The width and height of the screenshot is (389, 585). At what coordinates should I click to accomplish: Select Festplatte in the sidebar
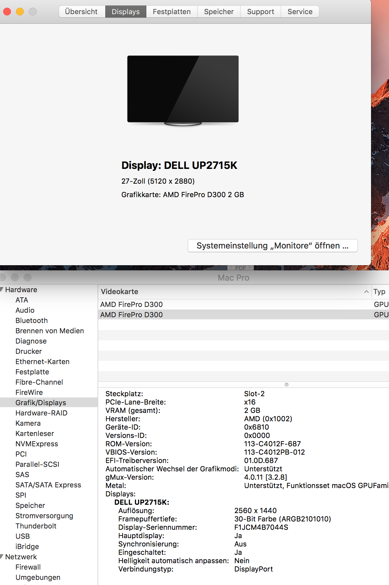pos(32,372)
